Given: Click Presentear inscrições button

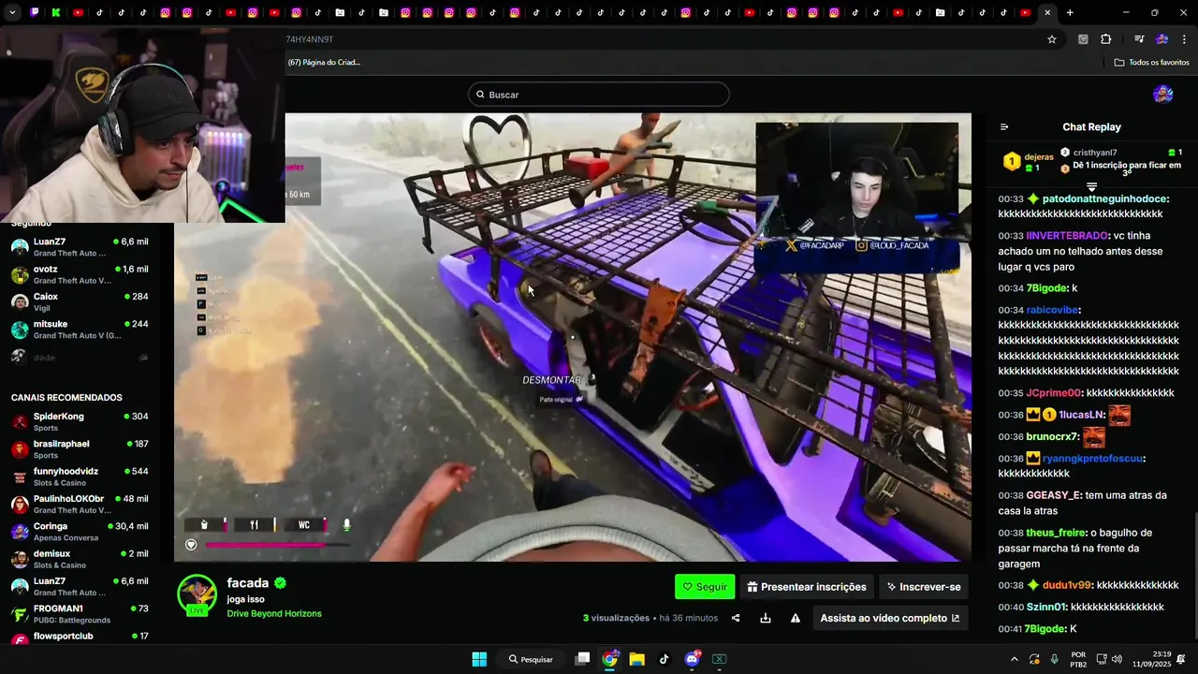Looking at the screenshot, I should pyautogui.click(x=807, y=587).
